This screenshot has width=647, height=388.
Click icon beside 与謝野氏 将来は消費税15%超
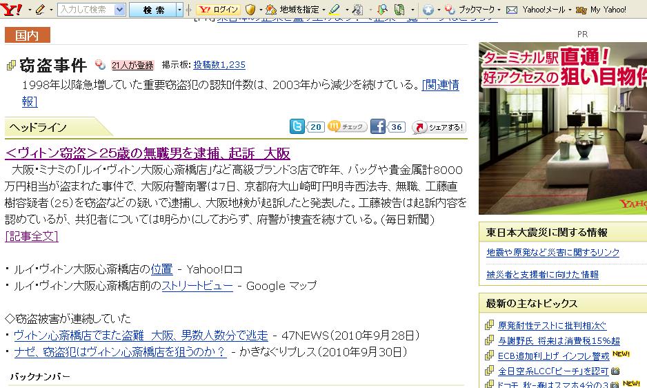[x=489, y=340]
